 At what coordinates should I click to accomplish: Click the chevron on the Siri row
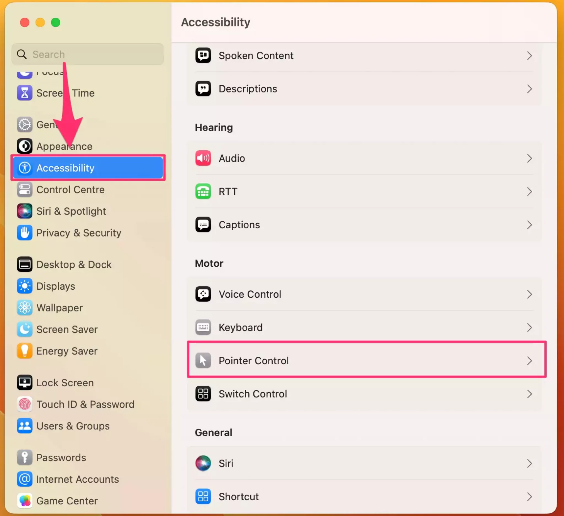[529, 463]
